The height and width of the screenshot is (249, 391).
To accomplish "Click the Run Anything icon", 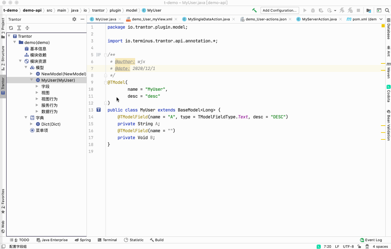I will [x=379, y=10].
